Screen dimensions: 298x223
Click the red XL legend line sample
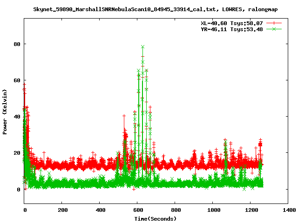(274, 23)
